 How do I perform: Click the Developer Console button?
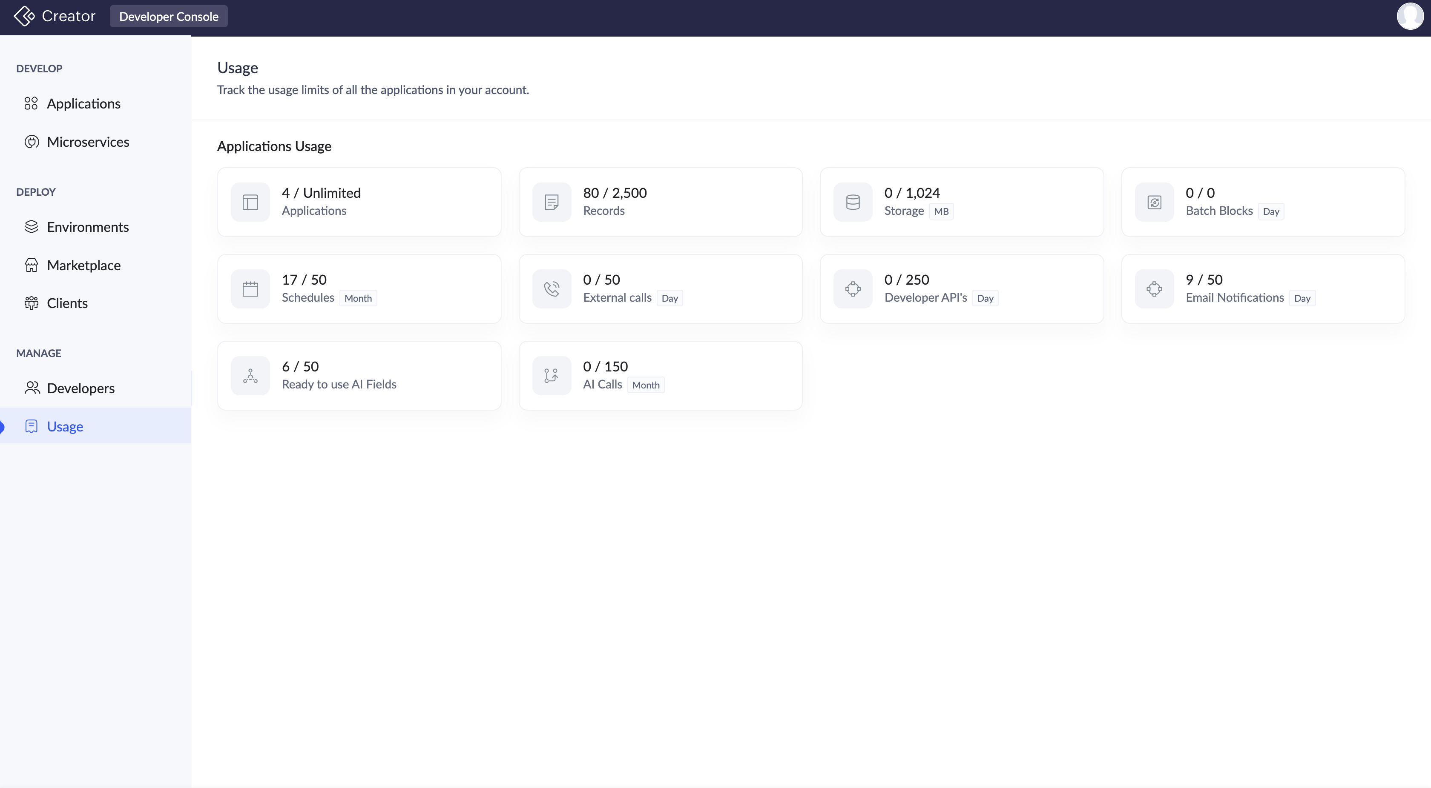pyautogui.click(x=168, y=16)
